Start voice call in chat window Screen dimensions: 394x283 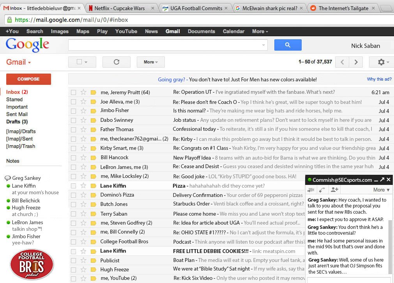(x=322, y=190)
